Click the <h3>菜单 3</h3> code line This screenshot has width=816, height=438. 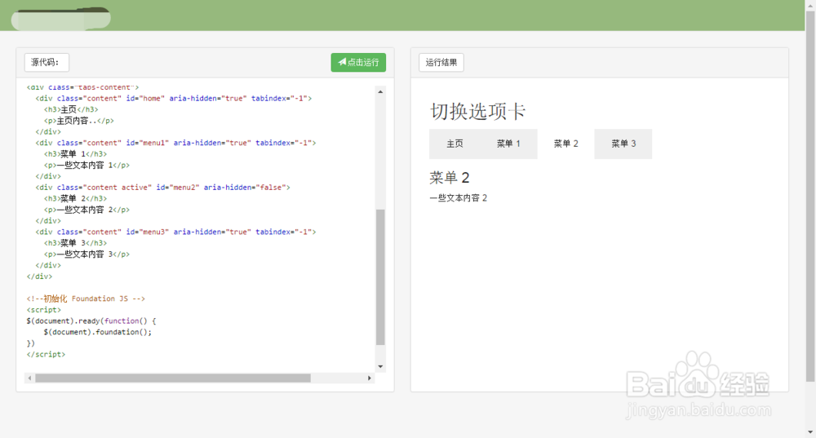75,243
